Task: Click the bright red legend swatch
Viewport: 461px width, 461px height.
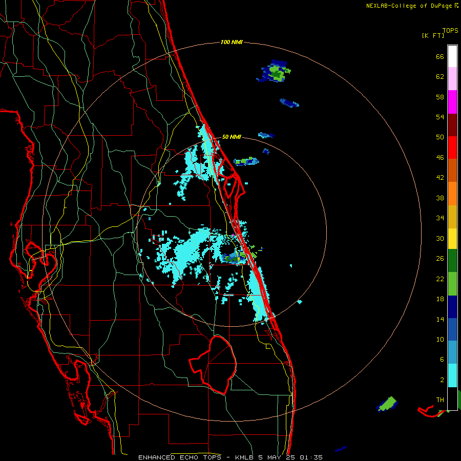Action: [x=452, y=148]
